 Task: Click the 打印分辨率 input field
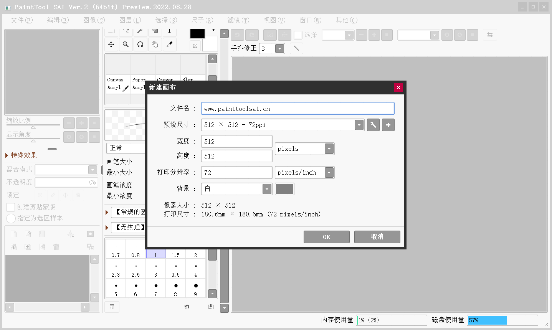coord(237,173)
